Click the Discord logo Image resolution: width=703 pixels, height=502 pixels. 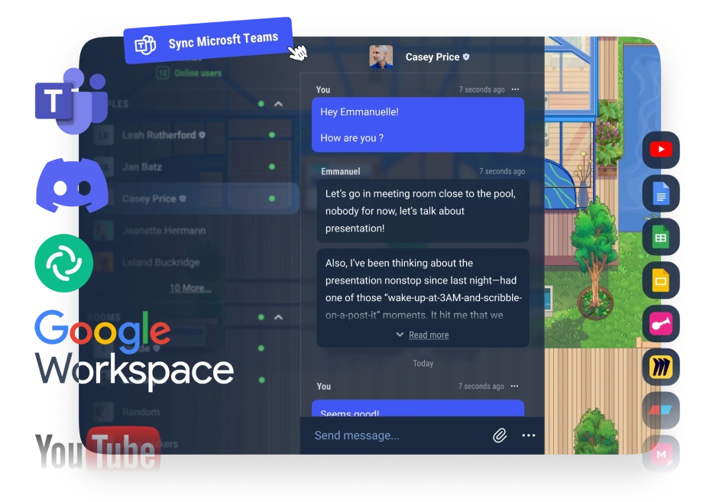72,185
